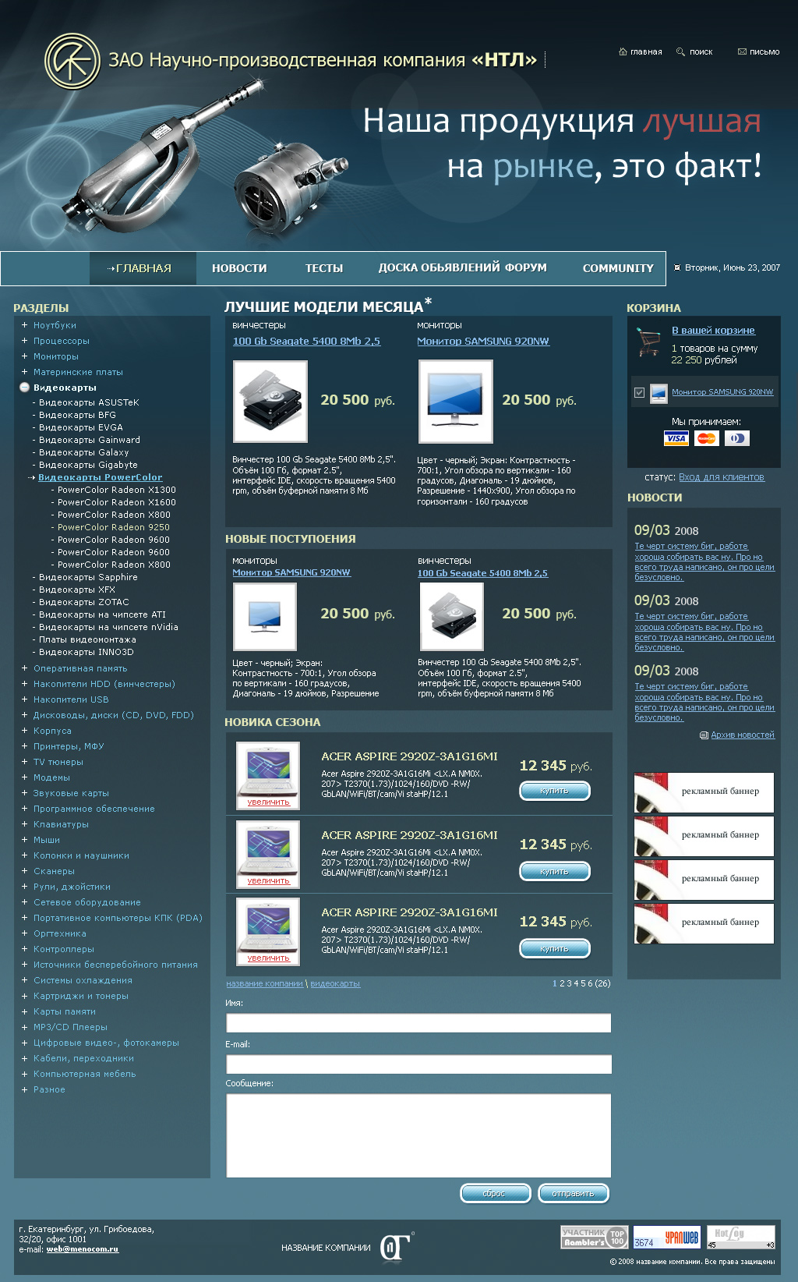Viewport: 798px width, 1282px height.
Task: Click the отправить submit button
Action: tap(574, 1193)
